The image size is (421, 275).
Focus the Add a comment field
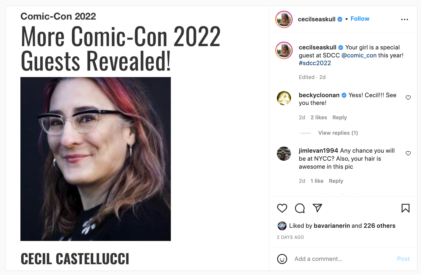pos(342,259)
